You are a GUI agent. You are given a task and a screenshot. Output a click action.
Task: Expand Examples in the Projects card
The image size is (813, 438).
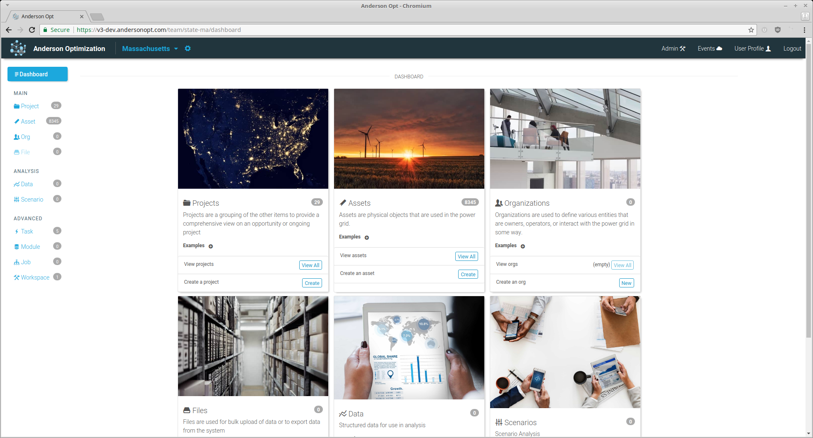coord(211,246)
